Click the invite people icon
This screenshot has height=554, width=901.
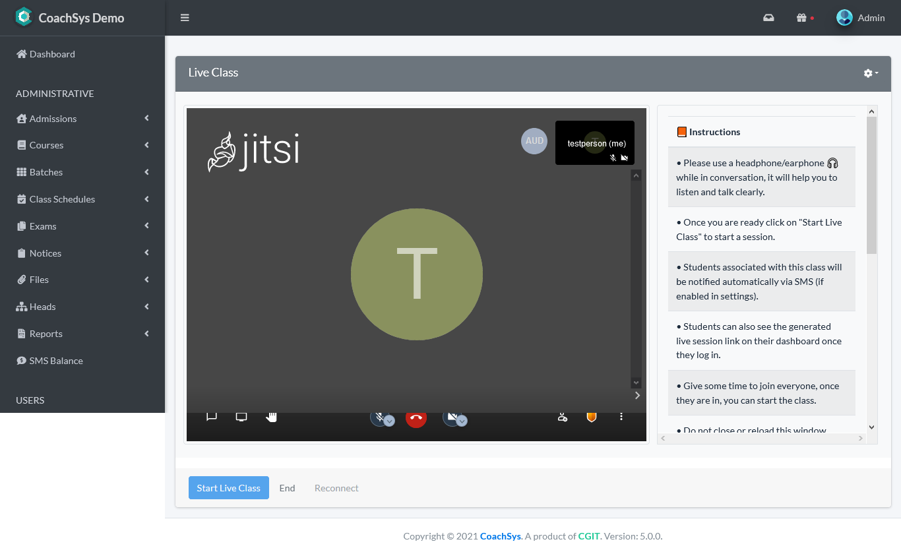click(x=562, y=417)
